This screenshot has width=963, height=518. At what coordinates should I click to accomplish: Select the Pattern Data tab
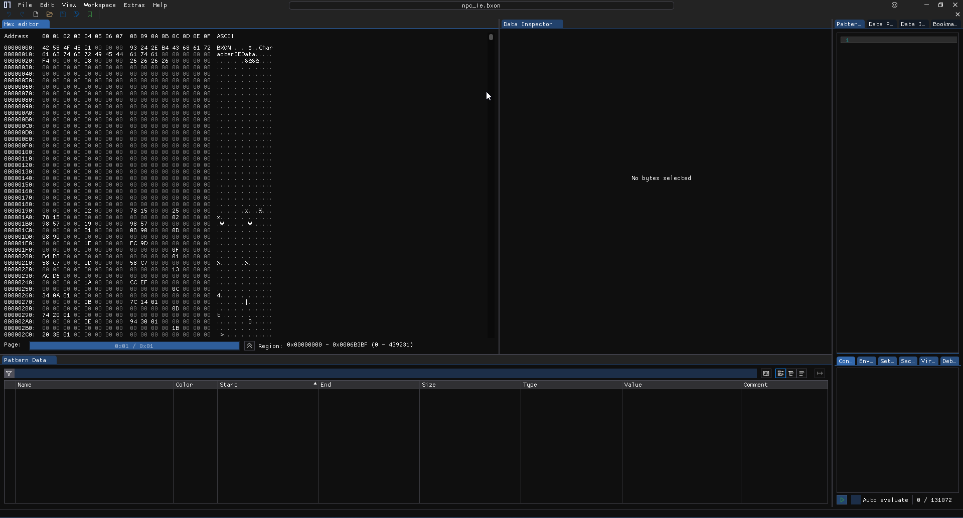click(x=29, y=360)
